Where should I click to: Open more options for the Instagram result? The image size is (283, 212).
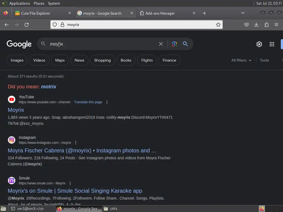(x=76, y=143)
